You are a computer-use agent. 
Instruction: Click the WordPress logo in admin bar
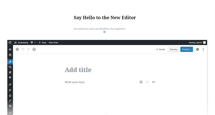click(x=10, y=42)
